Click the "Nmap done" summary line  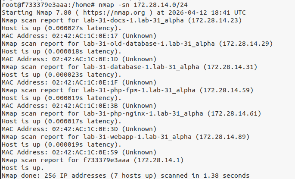pyautogui.click(x=125, y=175)
